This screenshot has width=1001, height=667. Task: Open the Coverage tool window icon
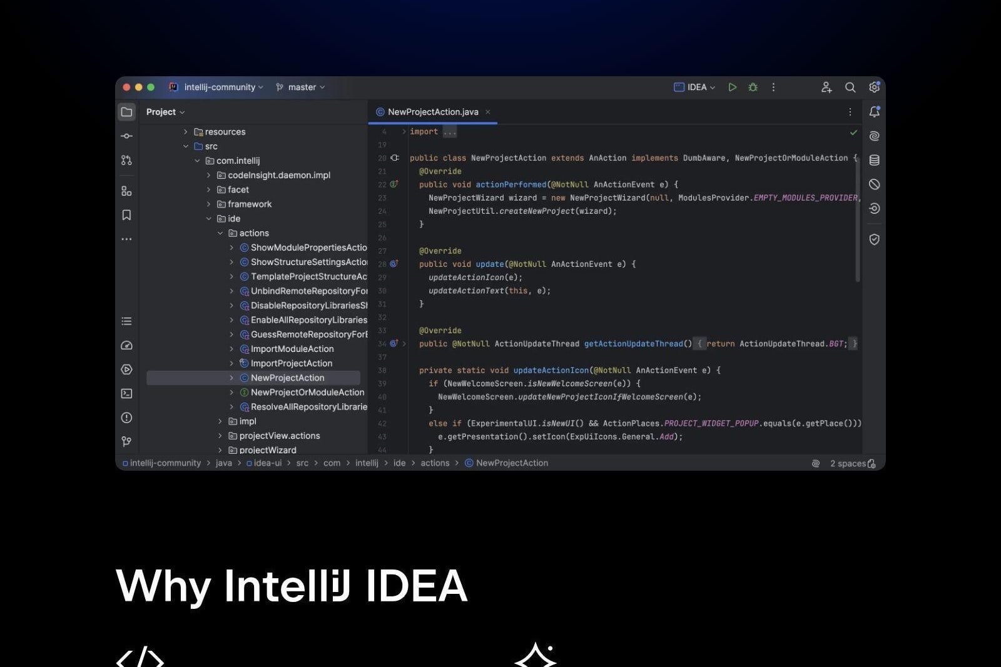pyautogui.click(x=875, y=184)
